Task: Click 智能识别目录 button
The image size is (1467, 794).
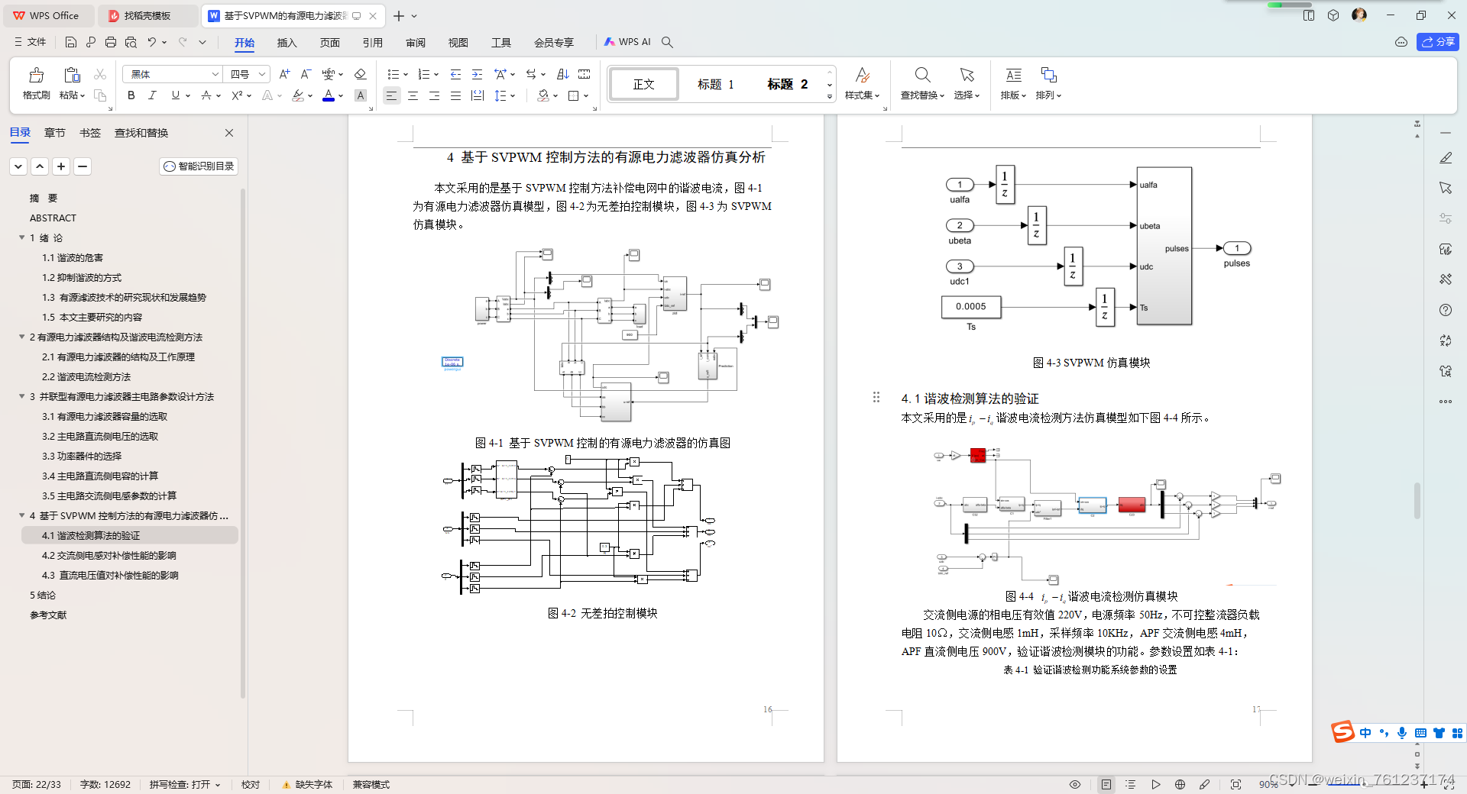Action: [x=199, y=166]
